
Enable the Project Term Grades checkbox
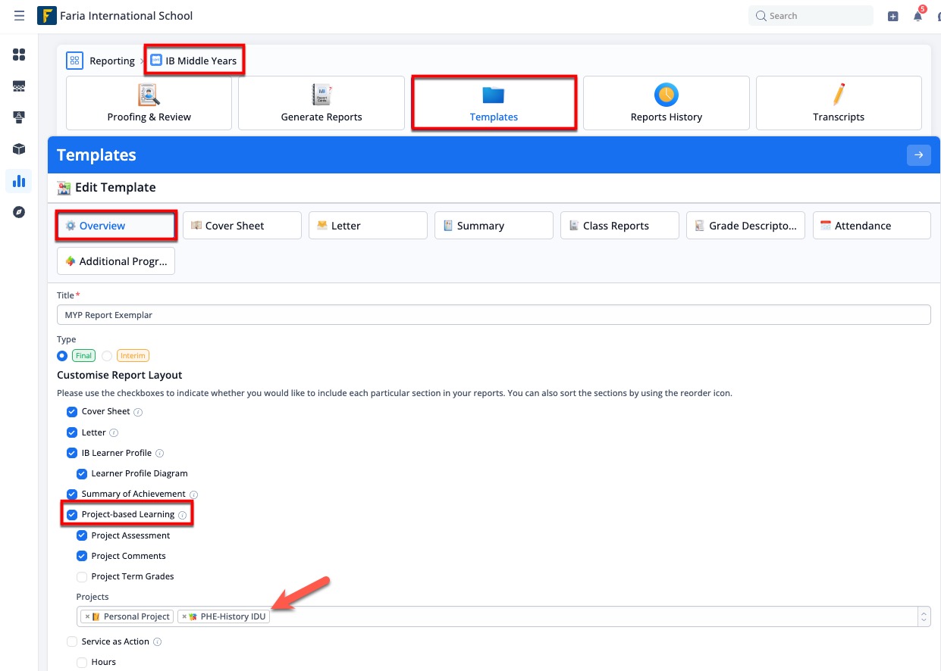coord(82,576)
